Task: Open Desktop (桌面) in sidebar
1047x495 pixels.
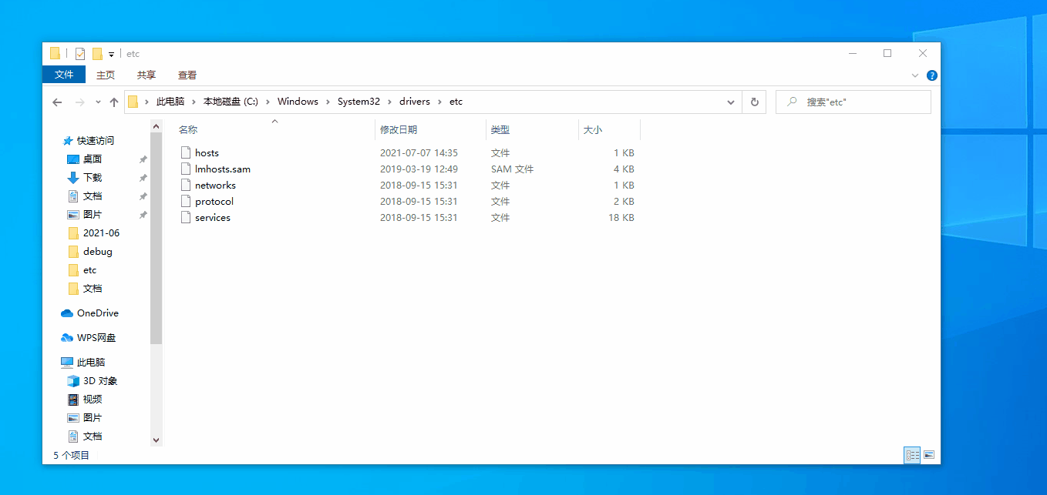Action: tap(93, 159)
